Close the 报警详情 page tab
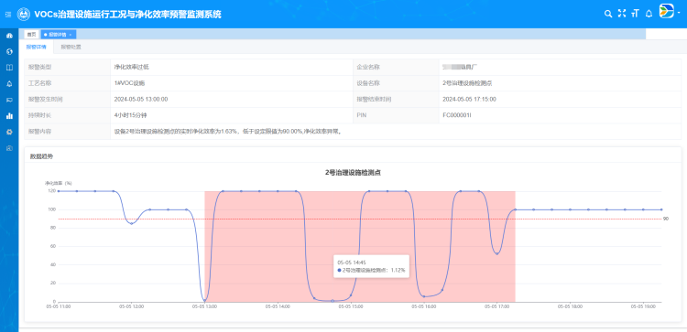This screenshot has width=687, height=332. (71, 35)
